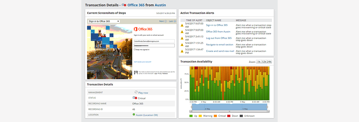Click the account symbol icon near footer text
This screenshot has height=122, width=359.
coord(136,72)
